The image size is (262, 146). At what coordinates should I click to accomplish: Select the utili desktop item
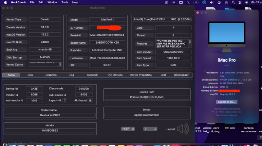click(x=230, y=128)
